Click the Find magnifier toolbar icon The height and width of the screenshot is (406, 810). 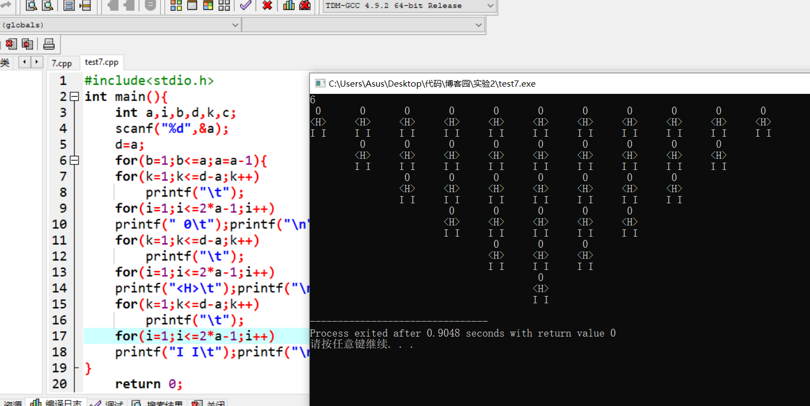[31, 6]
